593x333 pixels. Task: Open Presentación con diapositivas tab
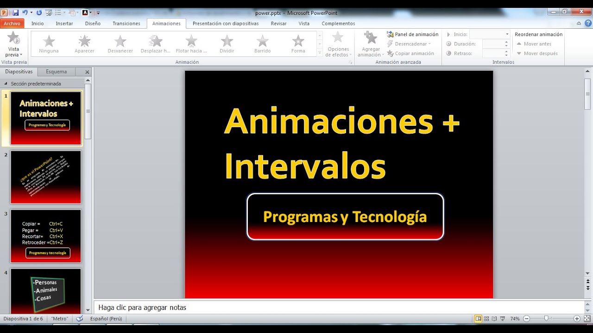click(226, 24)
